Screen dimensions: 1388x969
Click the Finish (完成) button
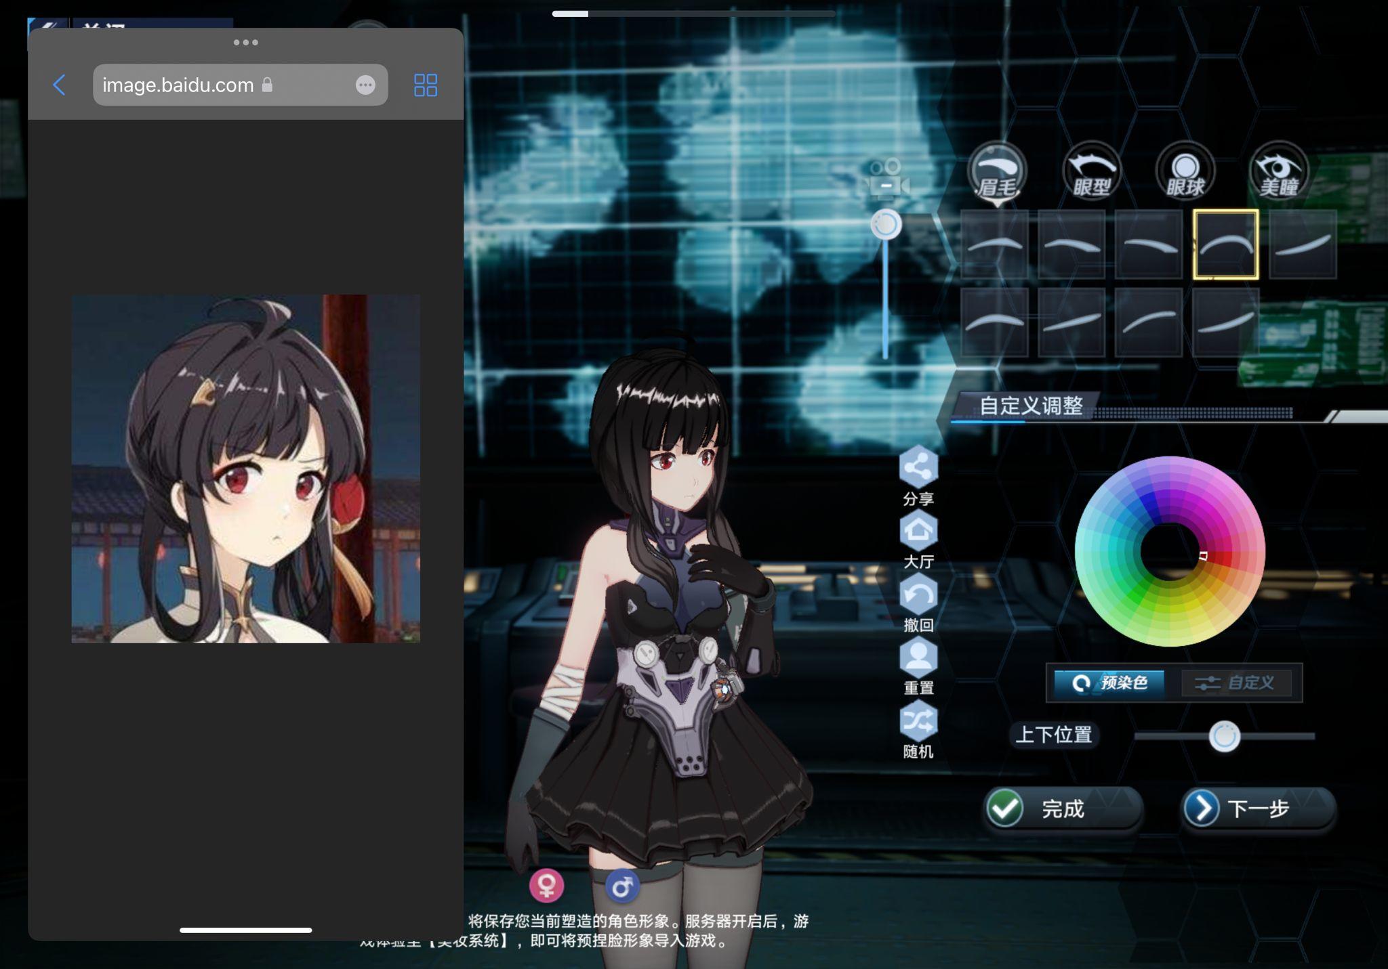pos(1062,808)
